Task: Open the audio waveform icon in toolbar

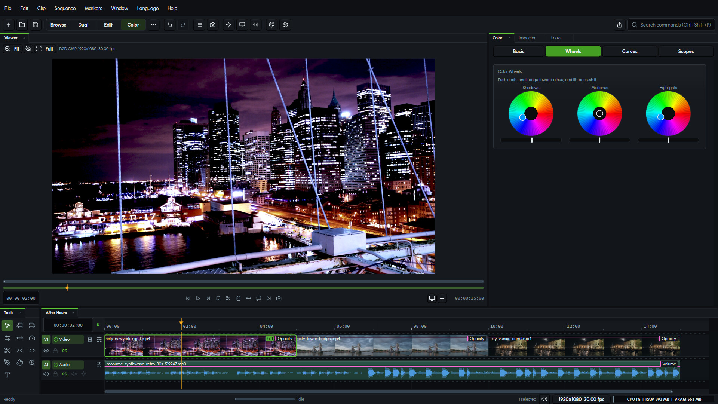Action: point(256,25)
